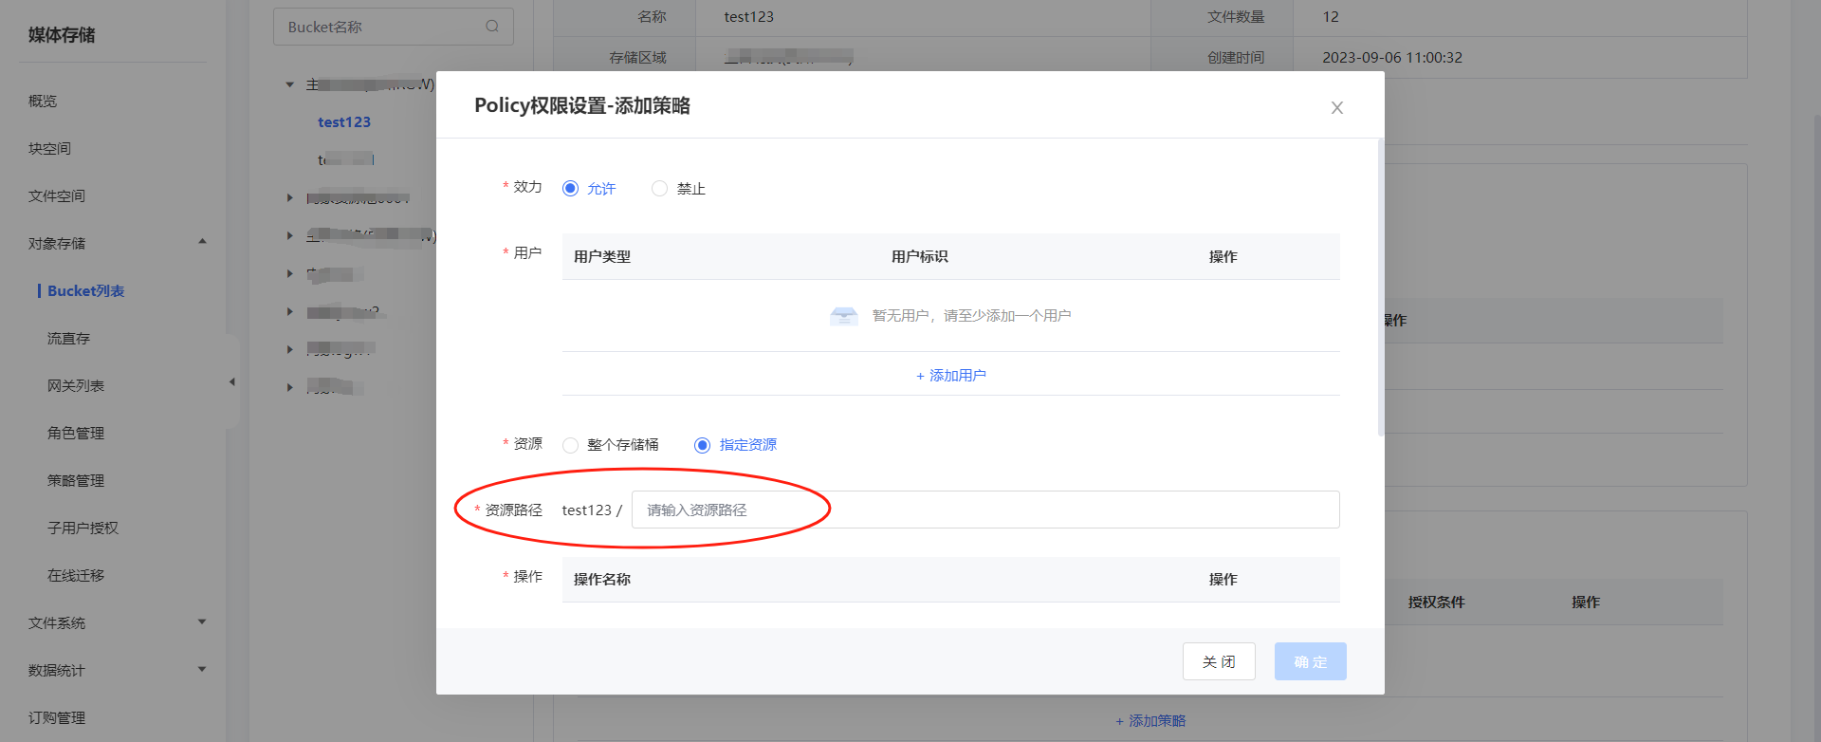Click the sidebar collapse arrow handle
Image resolution: width=1821 pixels, height=742 pixels.
click(x=232, y=382)
